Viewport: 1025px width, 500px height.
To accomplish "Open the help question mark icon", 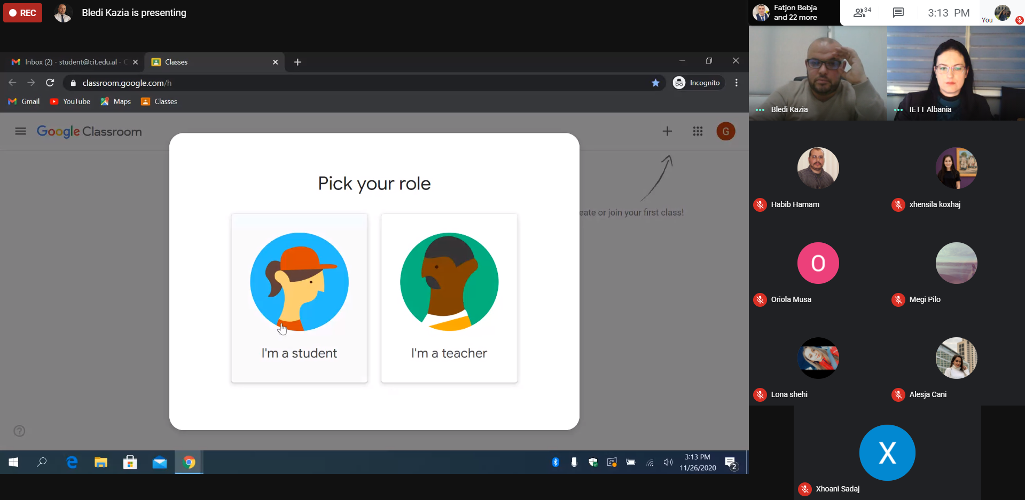I will click(19, 431).
